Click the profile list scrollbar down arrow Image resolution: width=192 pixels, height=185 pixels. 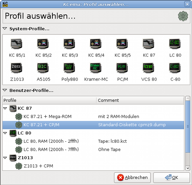point(188,168)
